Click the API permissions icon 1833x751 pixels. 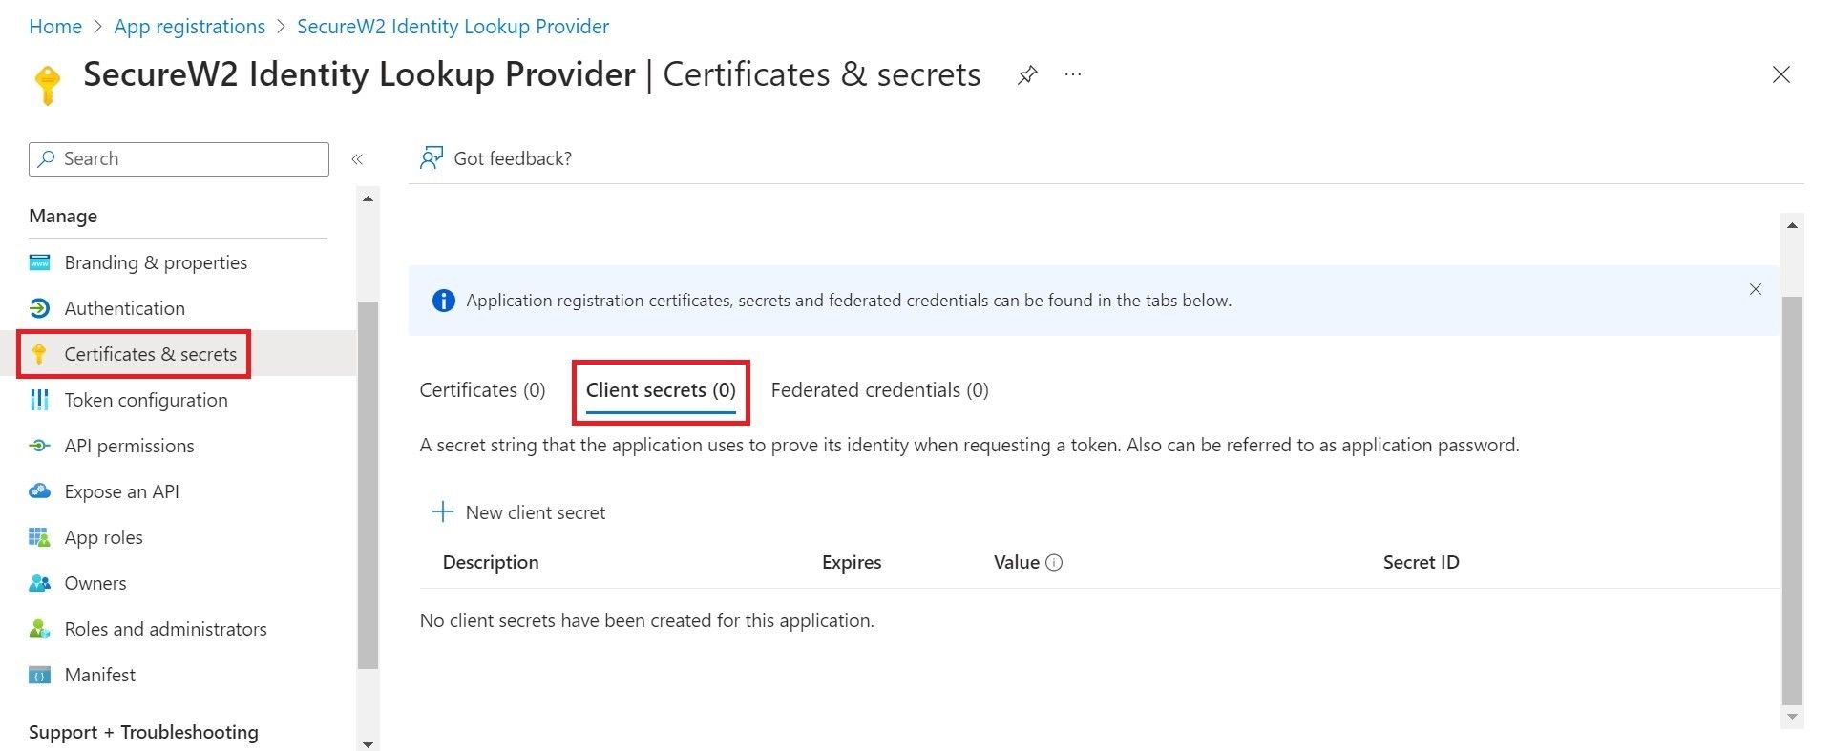pyautogui.click(x=39, y=446)
